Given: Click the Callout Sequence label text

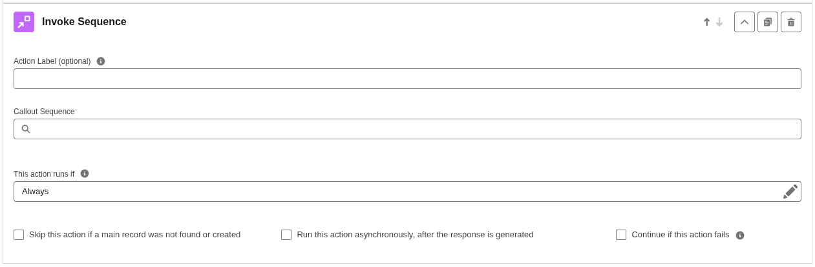Looking at the screenshot, I should click(44, 112).
